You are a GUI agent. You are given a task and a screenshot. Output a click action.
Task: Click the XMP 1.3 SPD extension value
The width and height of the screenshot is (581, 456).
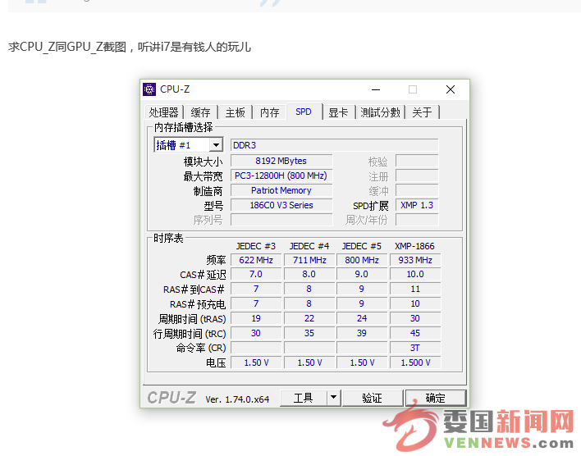[417, 205]
